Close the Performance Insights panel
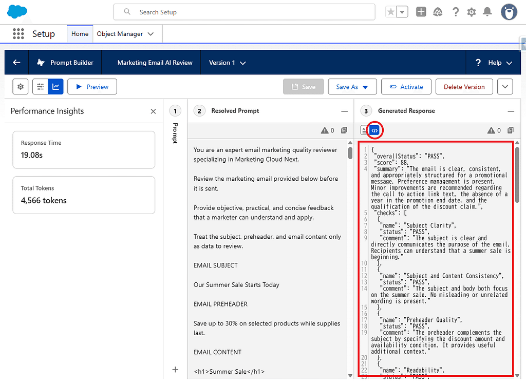Viewport: 526px width, 384px height. click(x=153, y=111)
